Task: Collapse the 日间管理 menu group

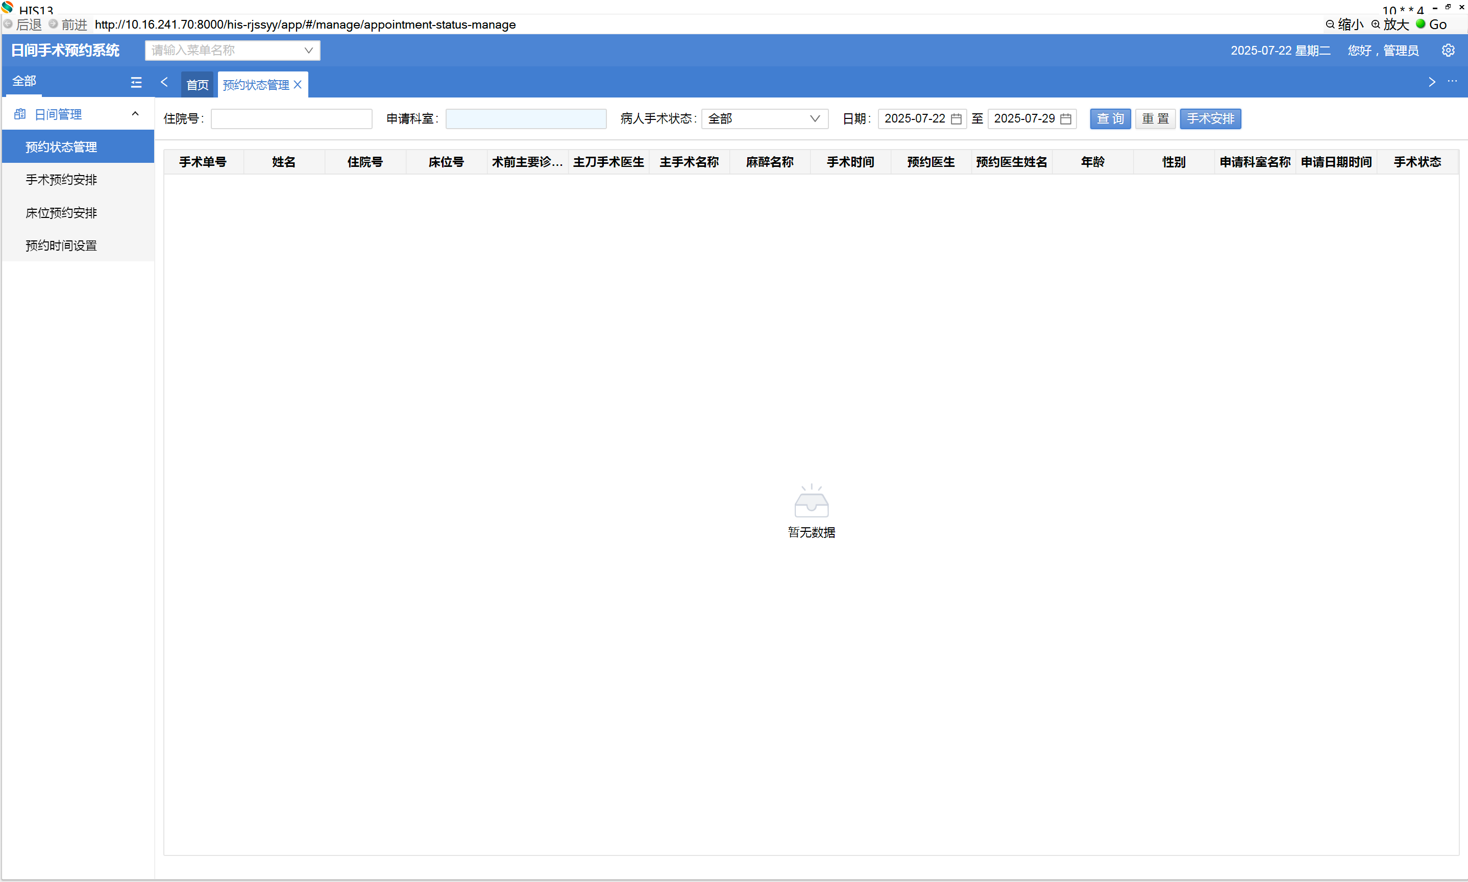Action: (x=135, y=114)
